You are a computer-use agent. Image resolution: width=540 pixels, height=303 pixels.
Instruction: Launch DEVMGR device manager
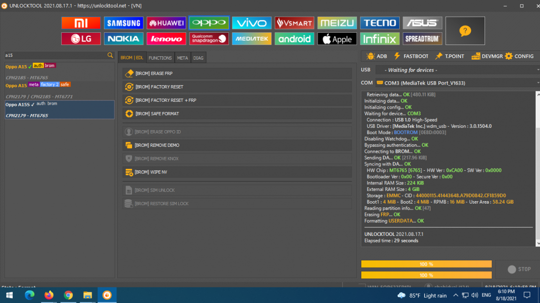pyautogui.click(x=487, y=56)
